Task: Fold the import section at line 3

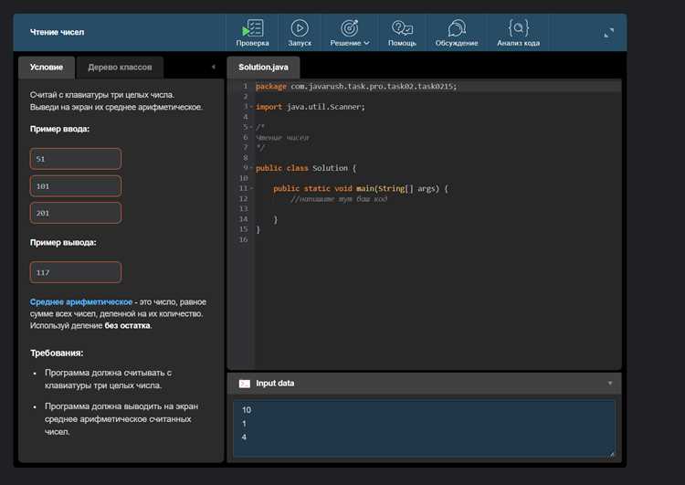Action: (251, 107)
